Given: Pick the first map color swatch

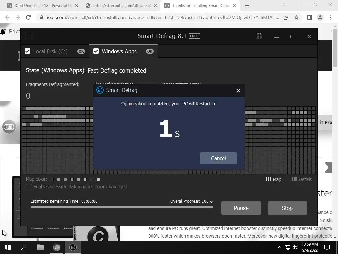Looking at the screenshot, I should 52,179.
